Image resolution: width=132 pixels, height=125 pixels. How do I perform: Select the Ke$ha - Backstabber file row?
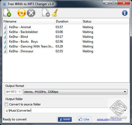click(x=66, y=32)
